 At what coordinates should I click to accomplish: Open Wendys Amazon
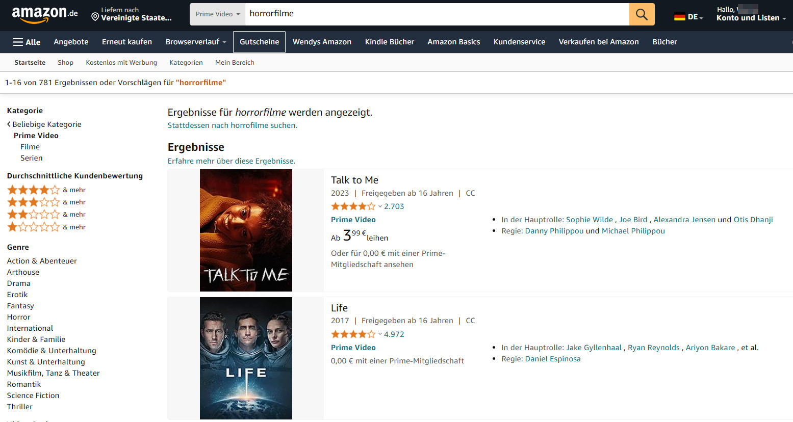tap(322, 42)
